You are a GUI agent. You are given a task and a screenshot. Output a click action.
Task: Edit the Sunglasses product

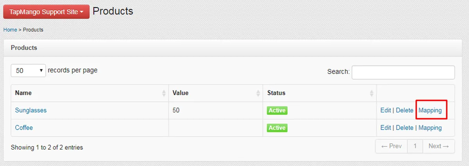point(385,110)
